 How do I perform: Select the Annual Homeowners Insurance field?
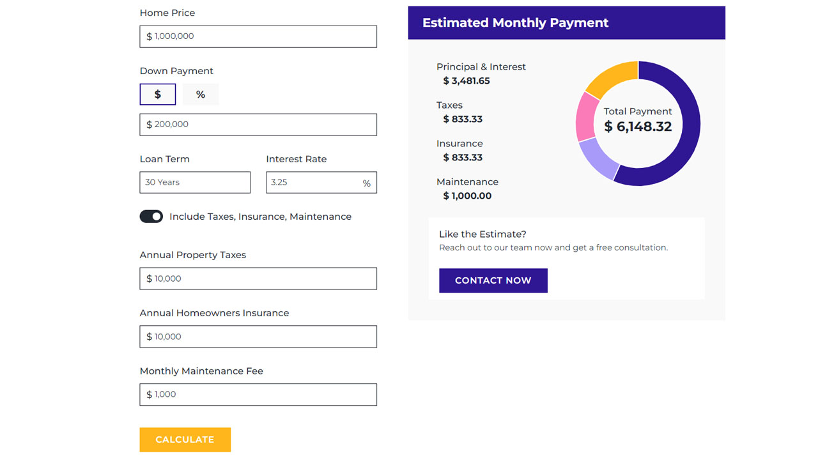pos(258,337)
